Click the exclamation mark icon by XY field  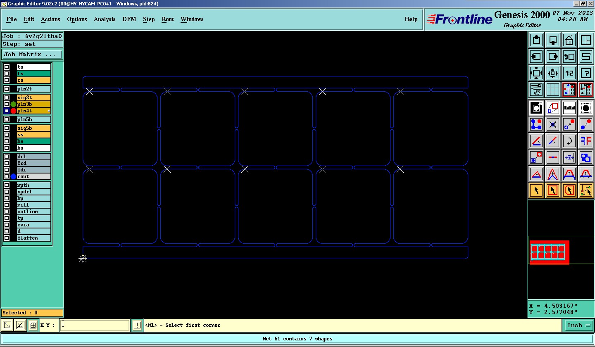tap(137, 326)
